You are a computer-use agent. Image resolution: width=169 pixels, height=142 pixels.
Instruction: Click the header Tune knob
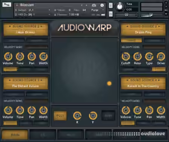(x=120, y=7)
